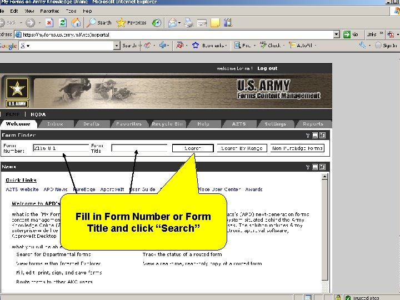Switch to the Inbox tab

[55, 124]
